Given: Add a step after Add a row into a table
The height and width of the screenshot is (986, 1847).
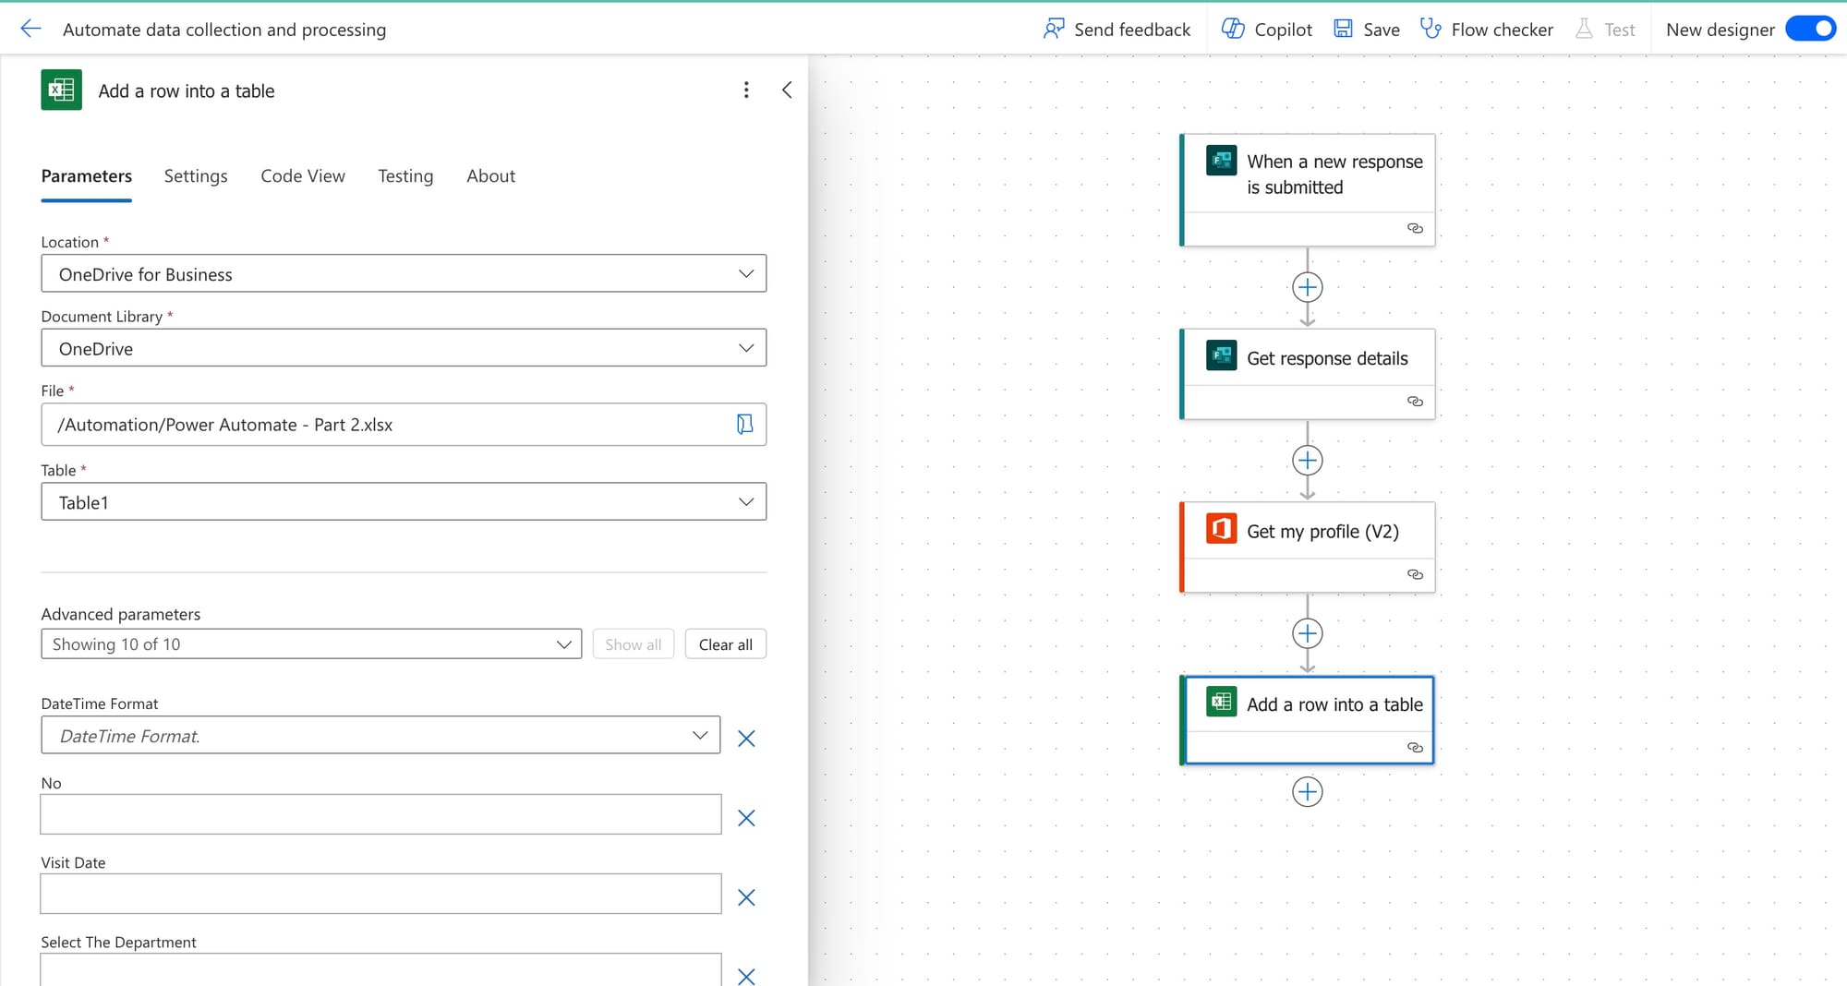Looking at the screenshot, I should pos(1307,791).
